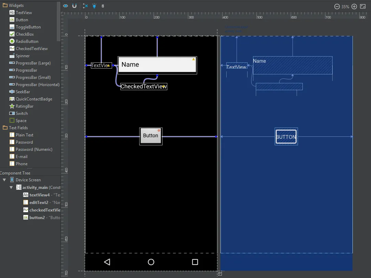Toggle show constraints eye icon

tap(65, 6)
